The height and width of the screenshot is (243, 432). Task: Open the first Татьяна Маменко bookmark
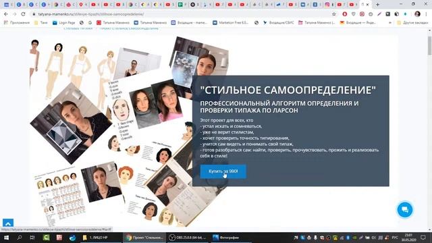113,22
